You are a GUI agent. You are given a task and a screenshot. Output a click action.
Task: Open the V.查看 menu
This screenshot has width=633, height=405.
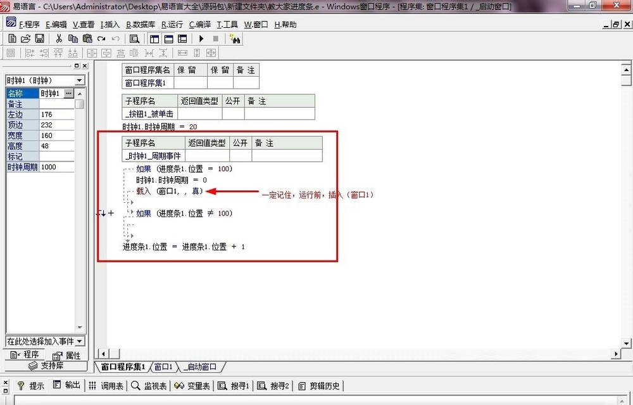[84, 25]
